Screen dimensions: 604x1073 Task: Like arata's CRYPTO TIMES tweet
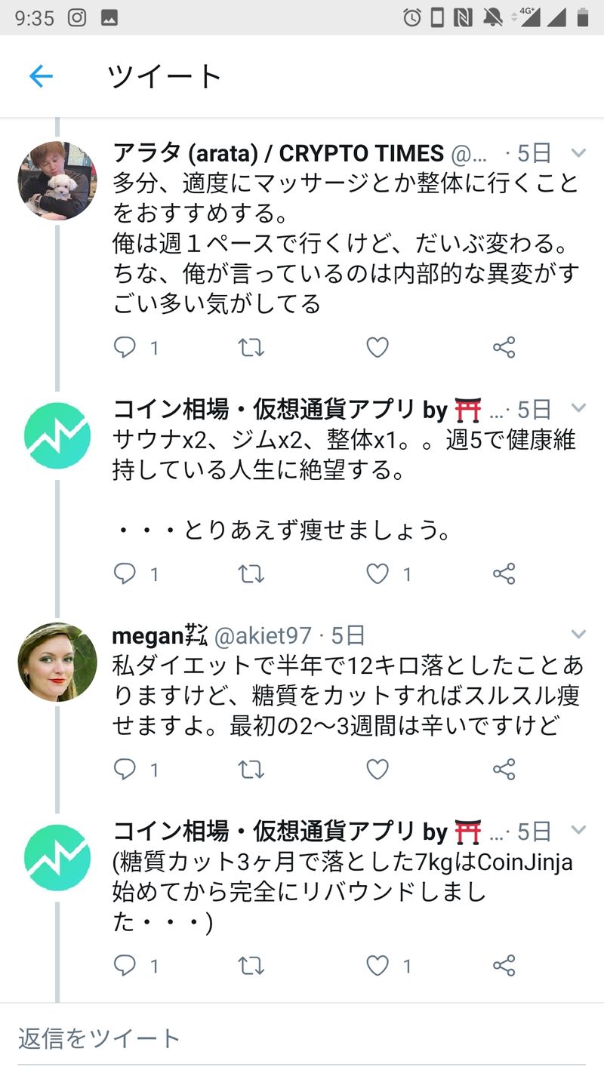pyautogui.click(x=377, y=347)
